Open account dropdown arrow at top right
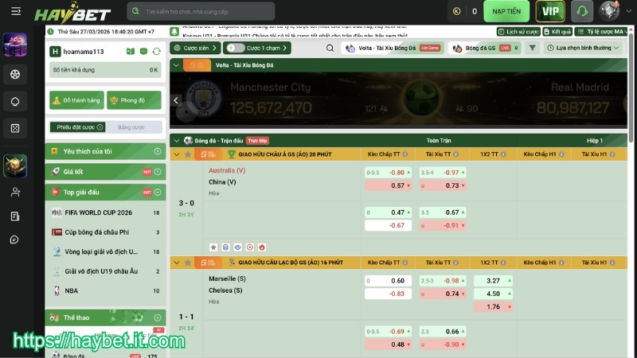 coord(628,11)
